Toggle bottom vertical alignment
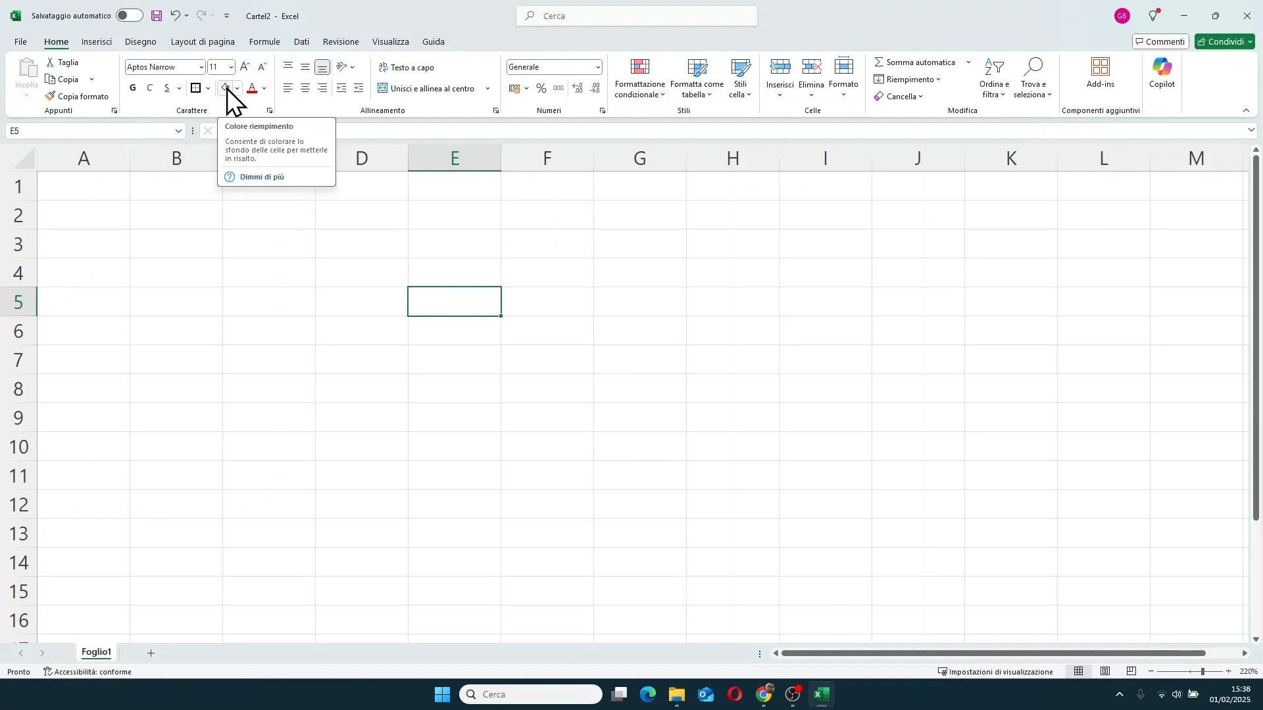The width and height of the screenshot is (1263, 710). 322,67
